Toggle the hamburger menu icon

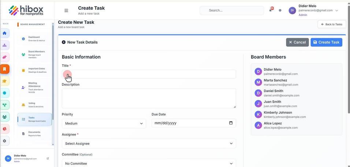click(x=66, y=11)
